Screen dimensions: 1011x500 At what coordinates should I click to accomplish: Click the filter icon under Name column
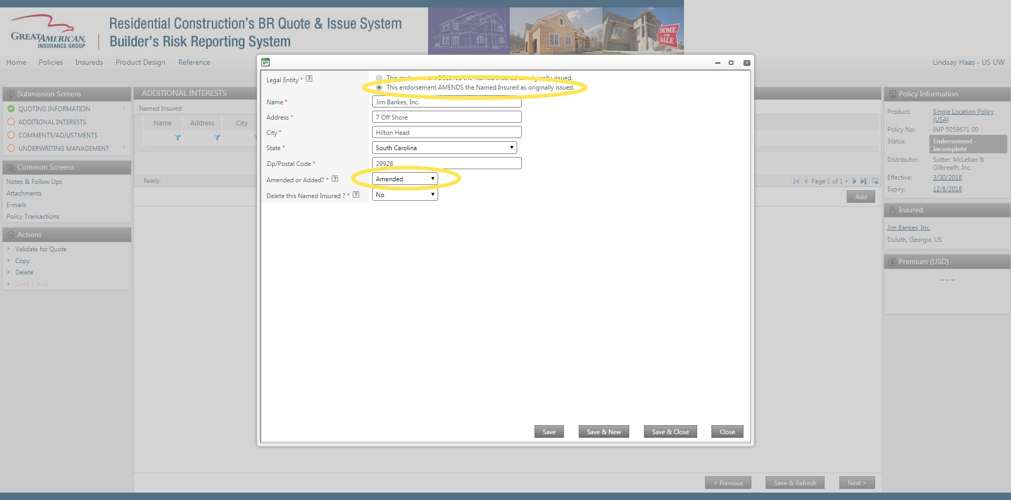178,138
